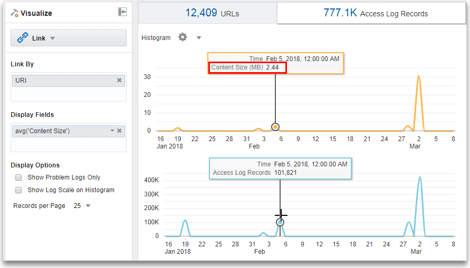Viewport: 470px width, 268px height.
Task: Click the empty Link By field area
Action: click(69, 94)
